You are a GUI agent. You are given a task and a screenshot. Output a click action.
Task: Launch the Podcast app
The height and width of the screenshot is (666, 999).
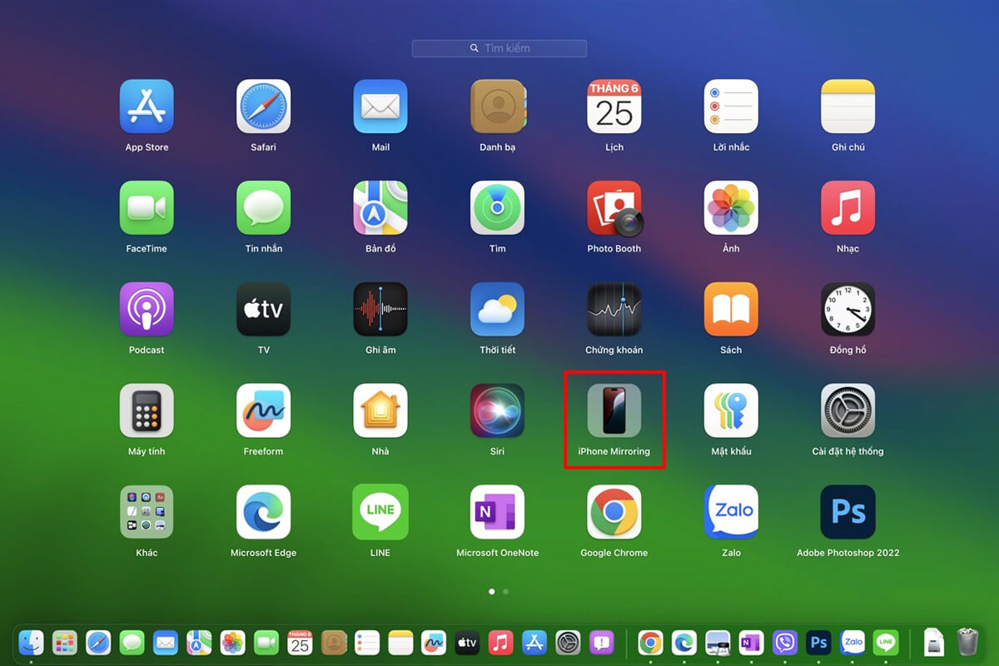click(x=147, y=310)
